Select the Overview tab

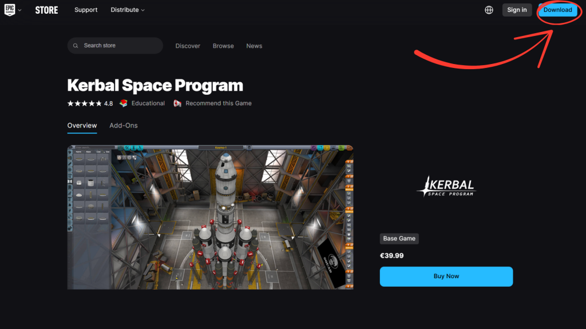click(82, 125)
